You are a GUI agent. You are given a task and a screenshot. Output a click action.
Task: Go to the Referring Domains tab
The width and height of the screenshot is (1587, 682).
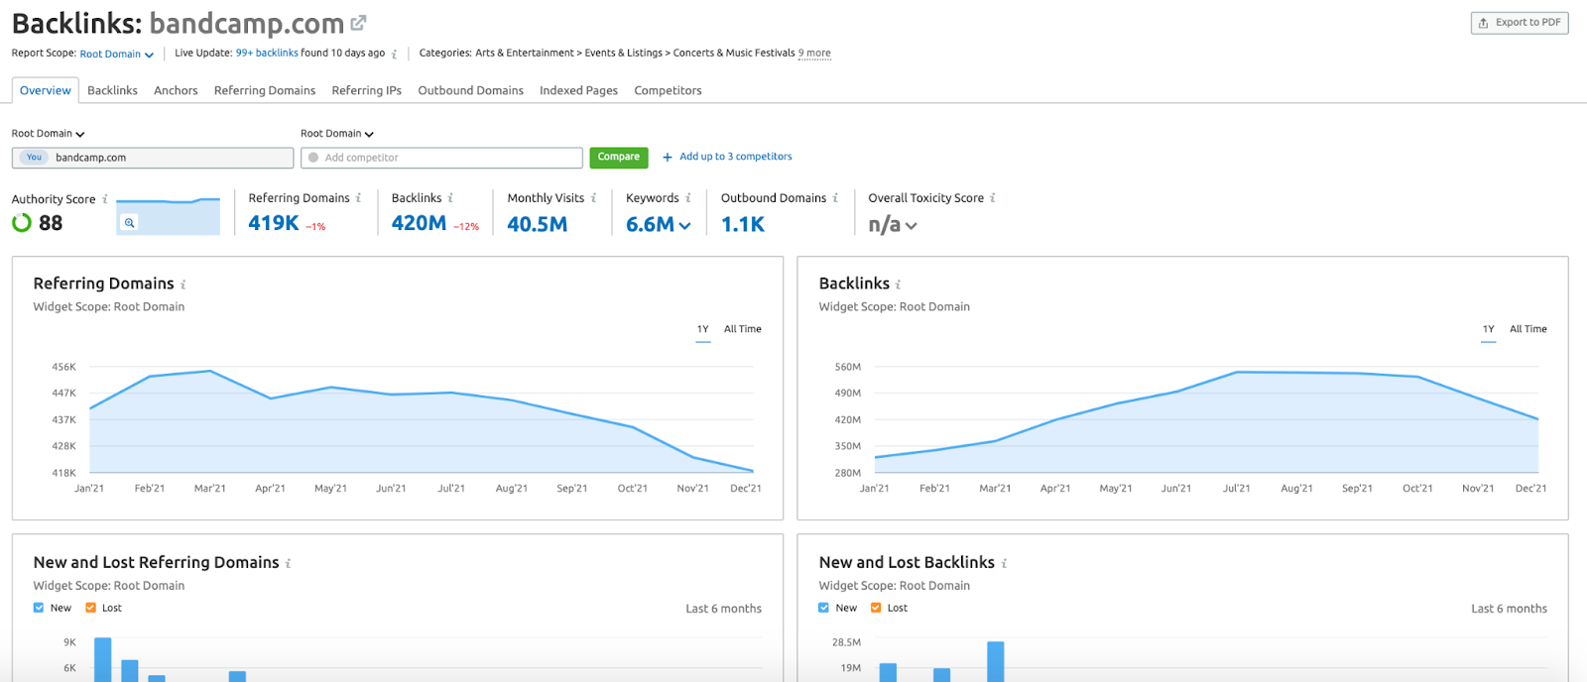pyautogui.click(x=265, y=90)
